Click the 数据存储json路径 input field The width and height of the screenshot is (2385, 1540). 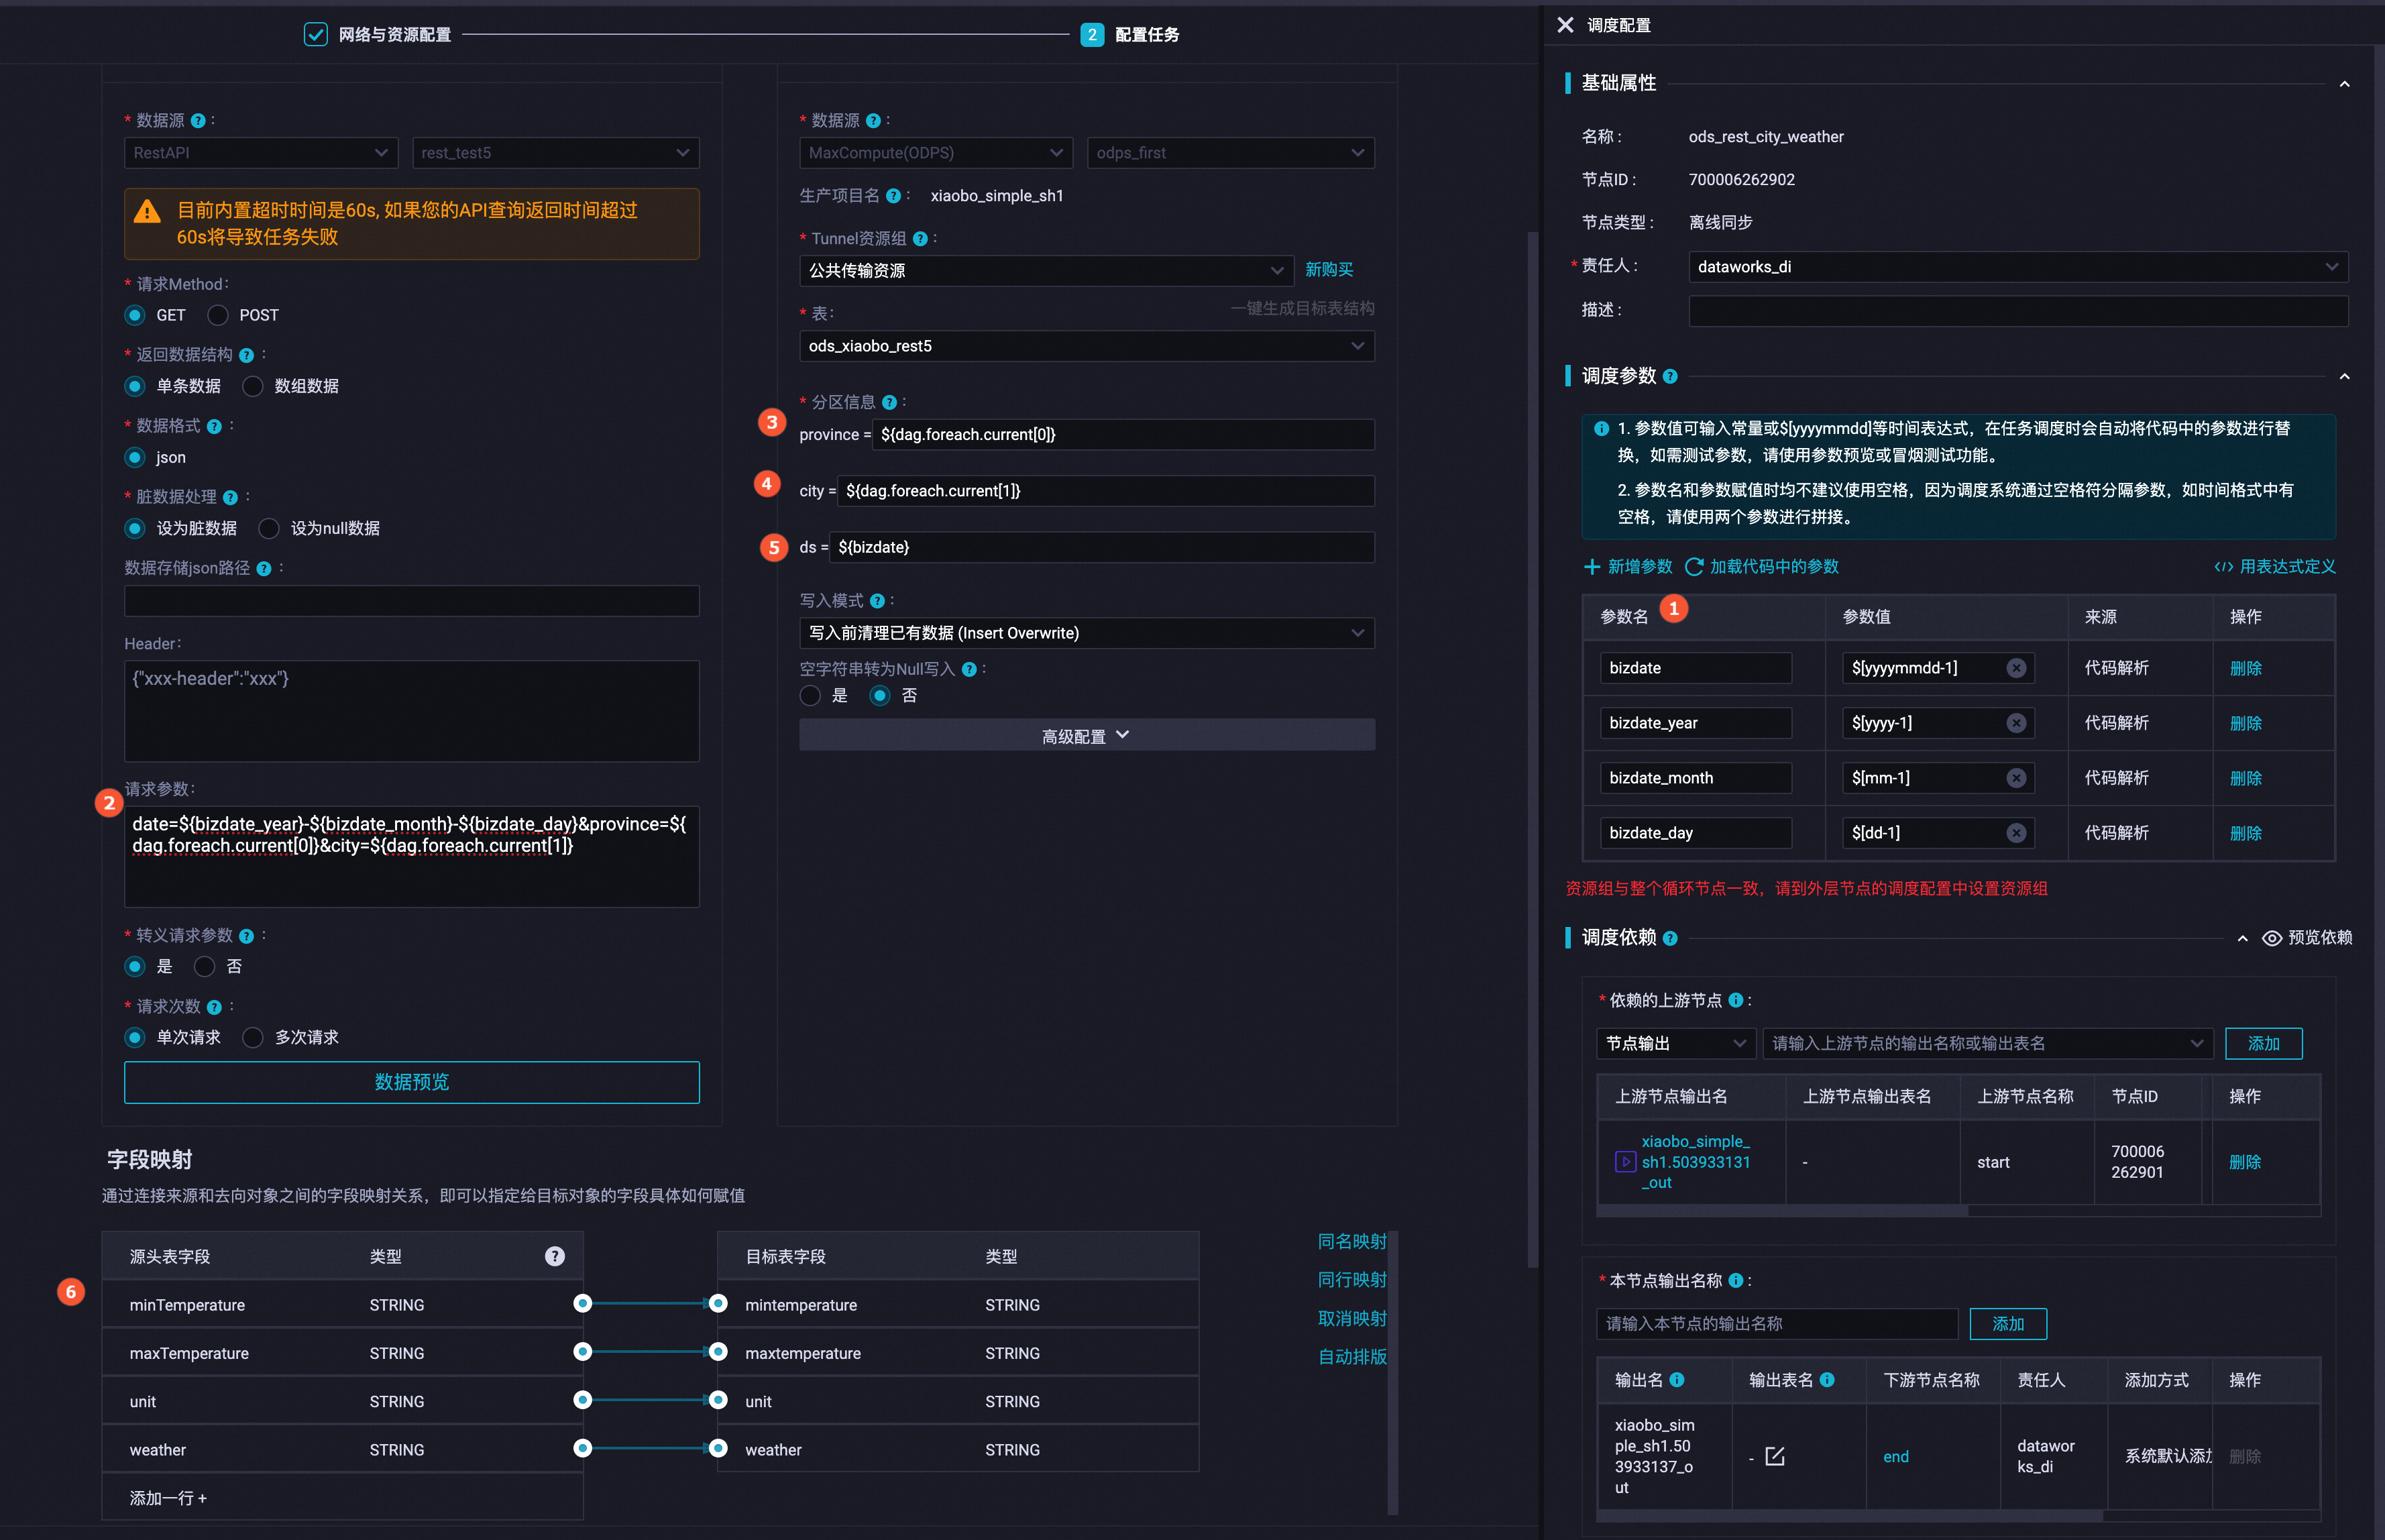[x=411, y=601]
